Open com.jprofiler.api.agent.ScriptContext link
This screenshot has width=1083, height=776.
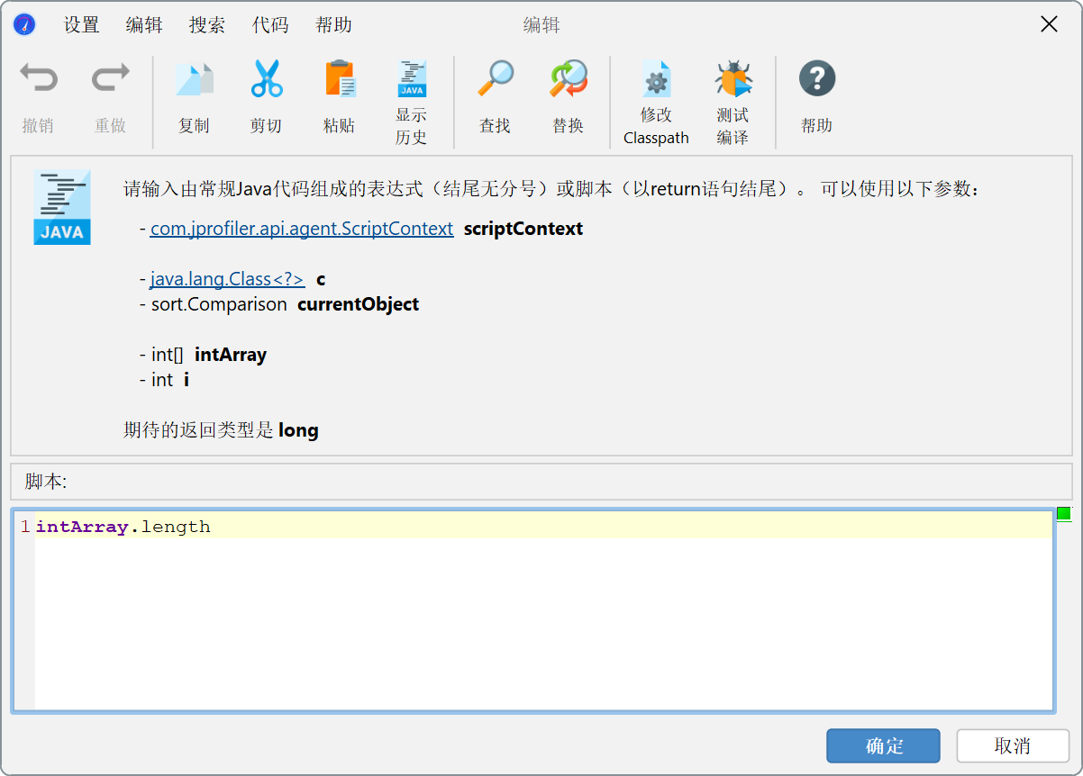[x=302, y=229]
